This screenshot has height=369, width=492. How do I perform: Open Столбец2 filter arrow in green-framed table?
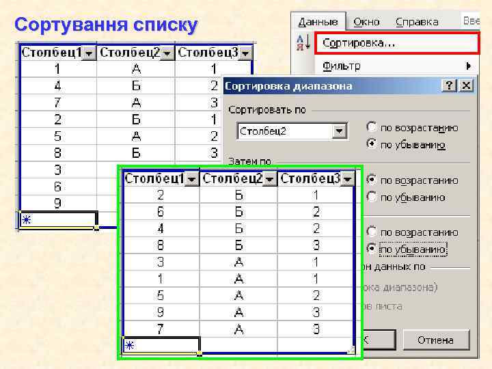(269, 179)
